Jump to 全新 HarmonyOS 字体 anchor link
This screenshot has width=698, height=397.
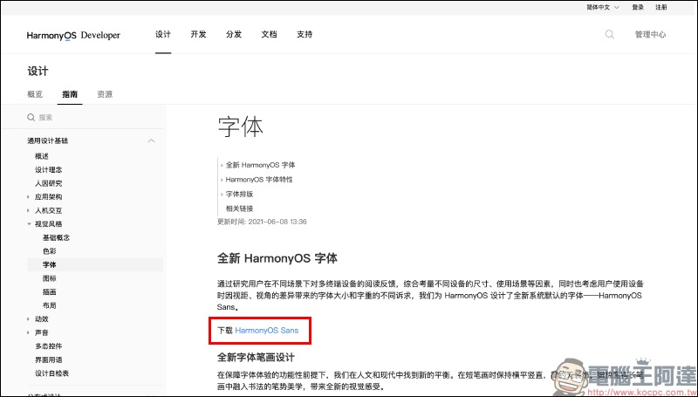click(x=260, y=165)
